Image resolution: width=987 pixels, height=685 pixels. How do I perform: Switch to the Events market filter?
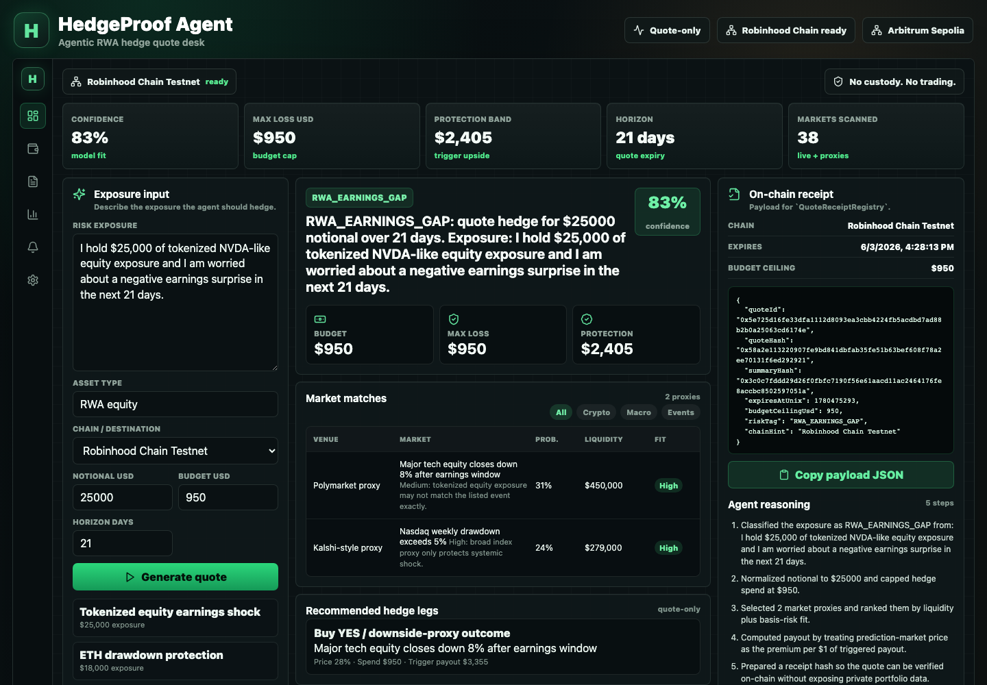(681, 412)
